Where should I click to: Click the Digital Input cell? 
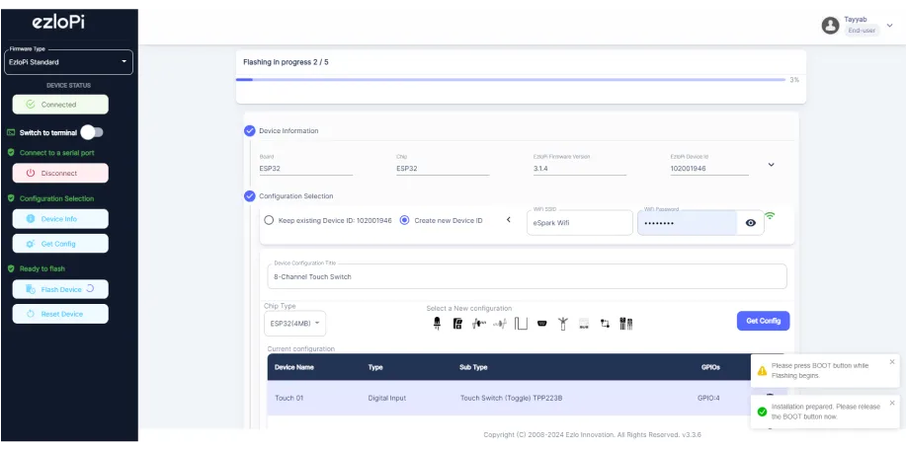387,398
